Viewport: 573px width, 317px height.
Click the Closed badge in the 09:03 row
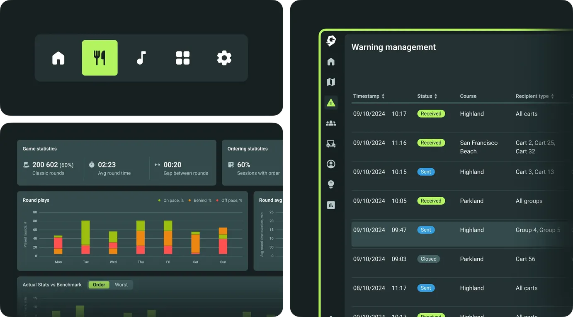428,259
